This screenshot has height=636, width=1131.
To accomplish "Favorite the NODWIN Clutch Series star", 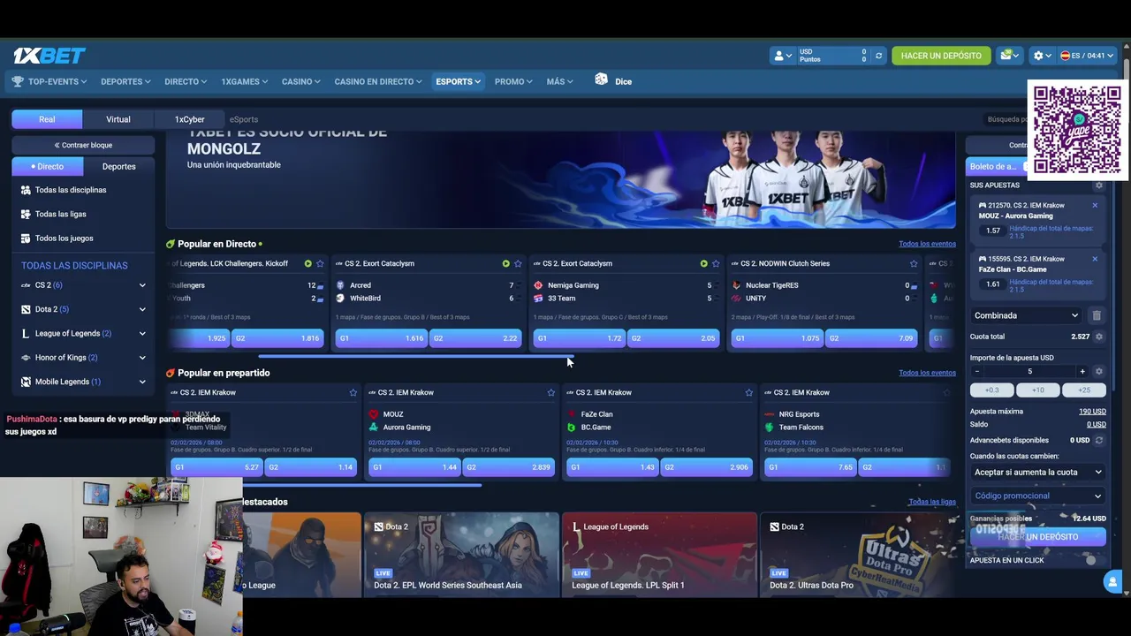I will [x=914, y=263].
